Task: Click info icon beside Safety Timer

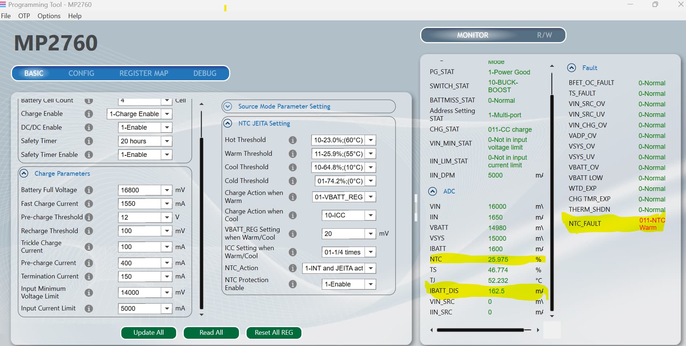Action: coord(89,141)
